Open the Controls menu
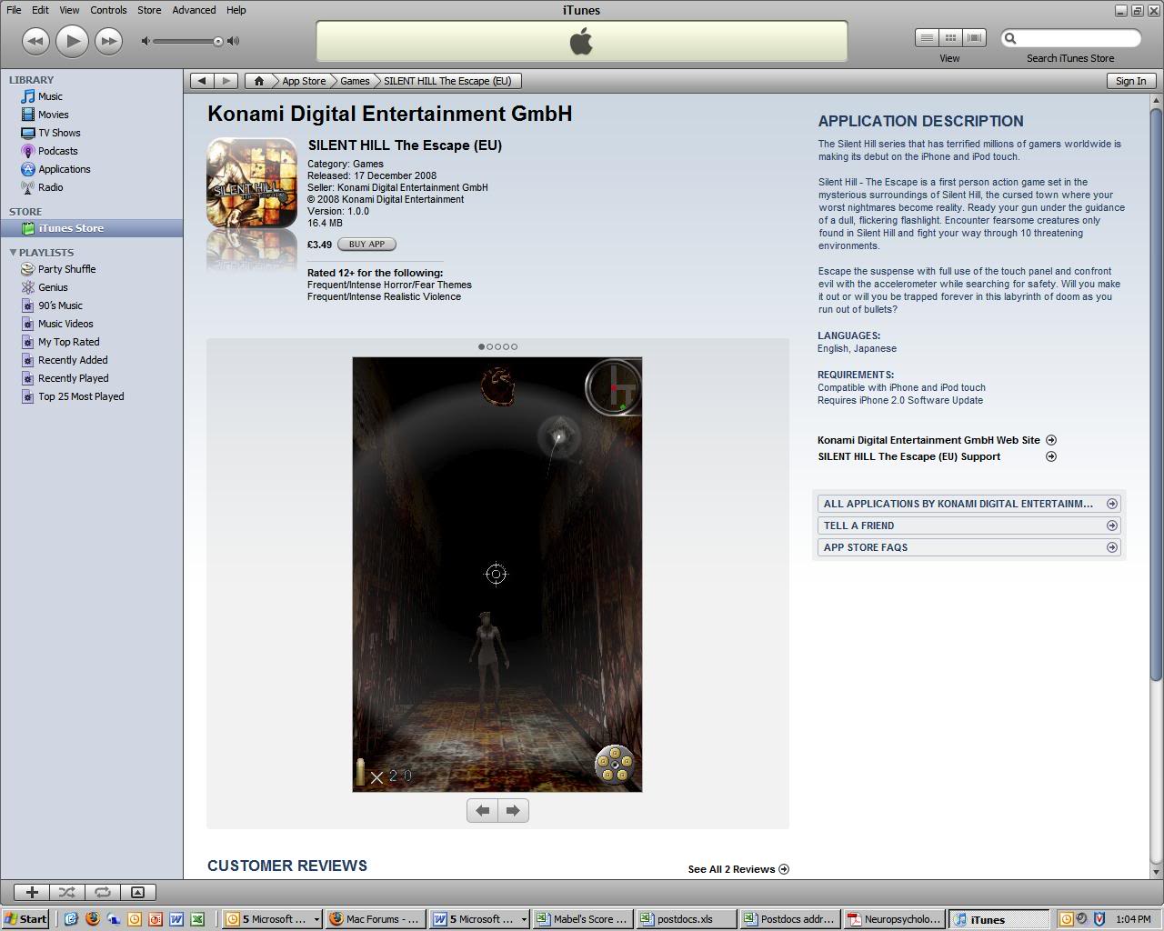1164x931 pixels. click(108, 10)
